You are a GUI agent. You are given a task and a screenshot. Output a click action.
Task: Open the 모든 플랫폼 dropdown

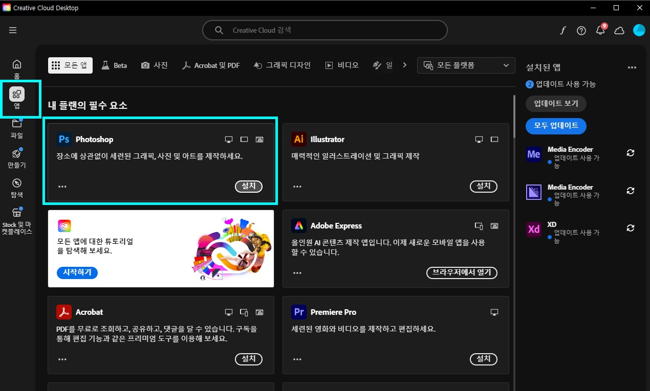(465, 65)
